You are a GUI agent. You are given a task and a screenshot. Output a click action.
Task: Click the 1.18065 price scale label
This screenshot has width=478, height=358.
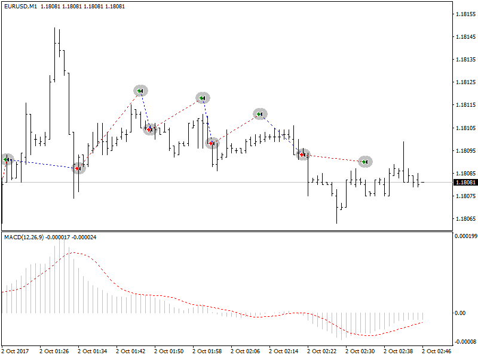[x=464, y=219]
